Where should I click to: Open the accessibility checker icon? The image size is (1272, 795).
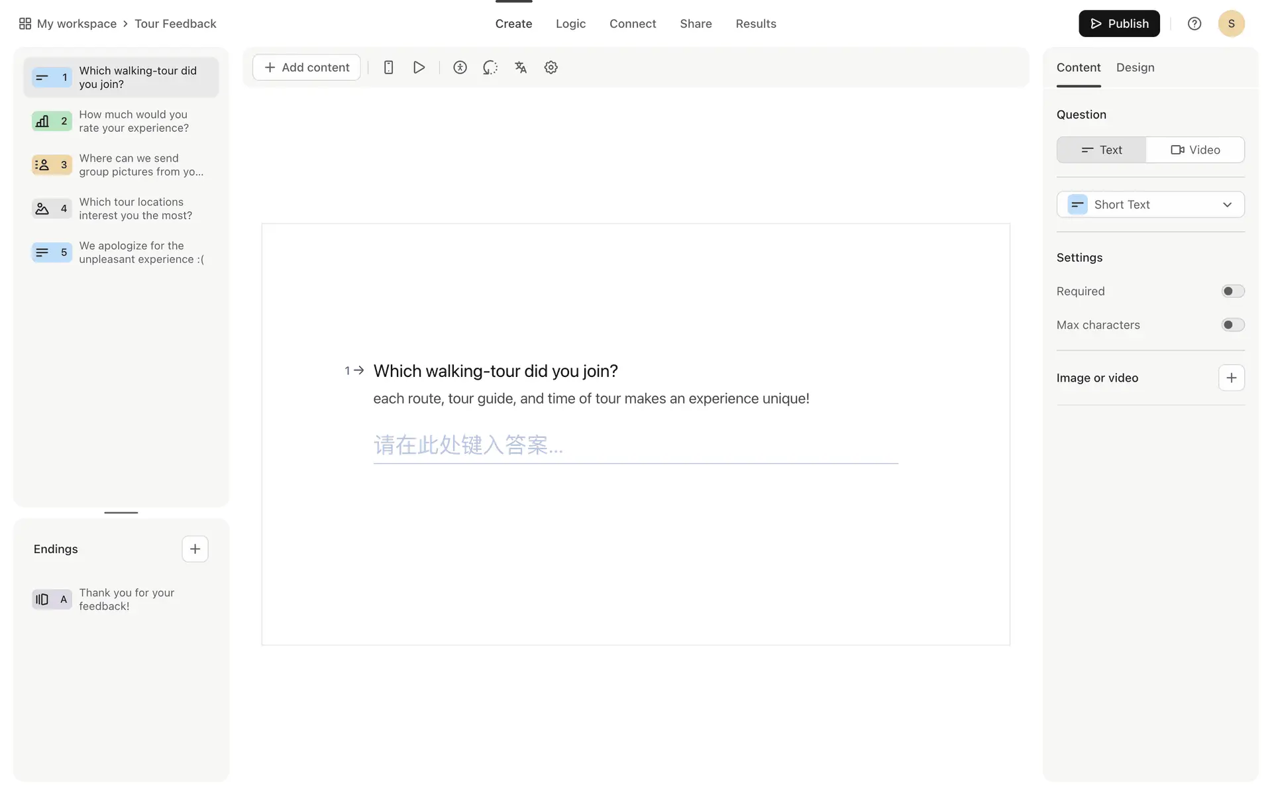pyautogui.click(x=460, y=68)
